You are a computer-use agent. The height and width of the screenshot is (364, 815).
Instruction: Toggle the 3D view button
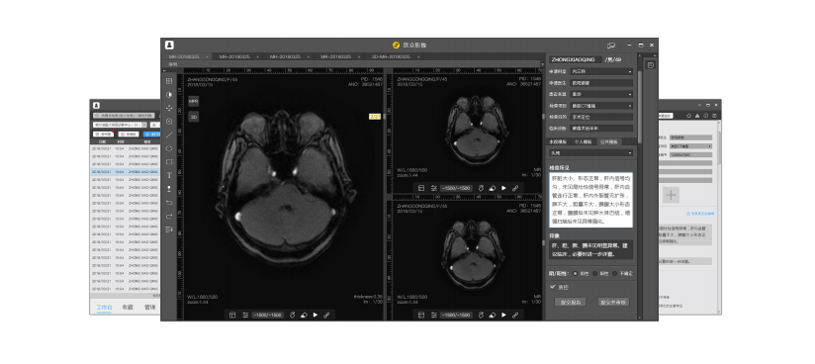click(193, 118)
